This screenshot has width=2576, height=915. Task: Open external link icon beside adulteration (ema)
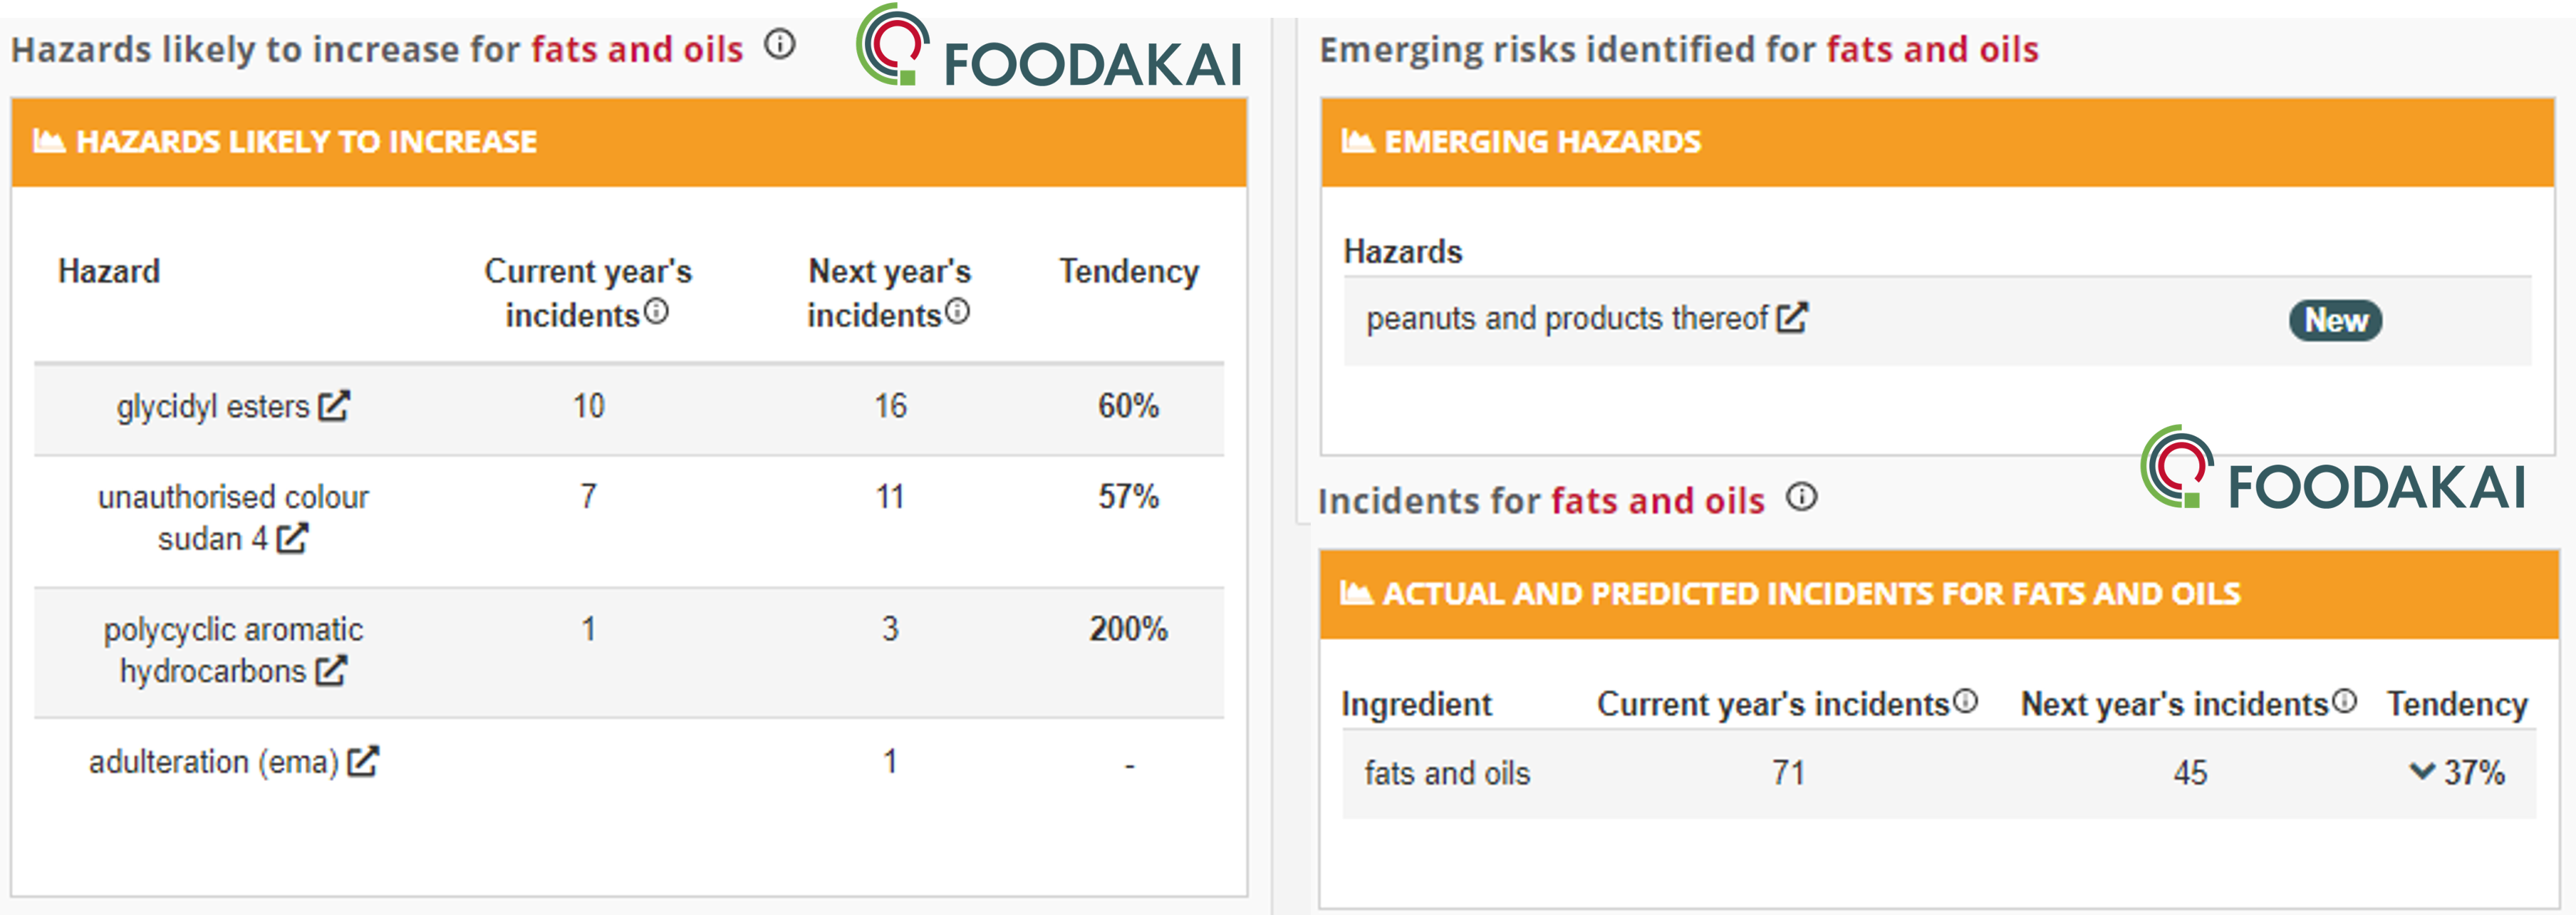pyautogui.click(x=363, y=762)
